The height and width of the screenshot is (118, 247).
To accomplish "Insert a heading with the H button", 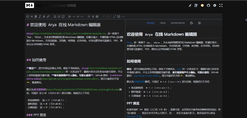I will pos(32,17).
